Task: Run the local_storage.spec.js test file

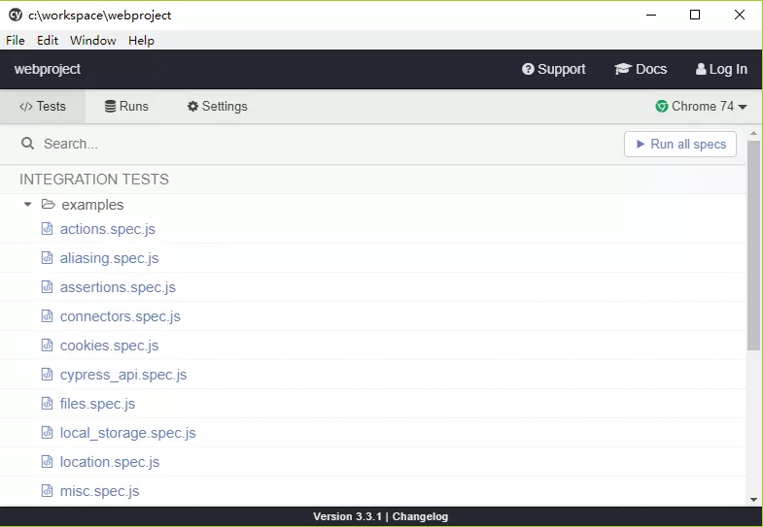Action: (127, 433)
